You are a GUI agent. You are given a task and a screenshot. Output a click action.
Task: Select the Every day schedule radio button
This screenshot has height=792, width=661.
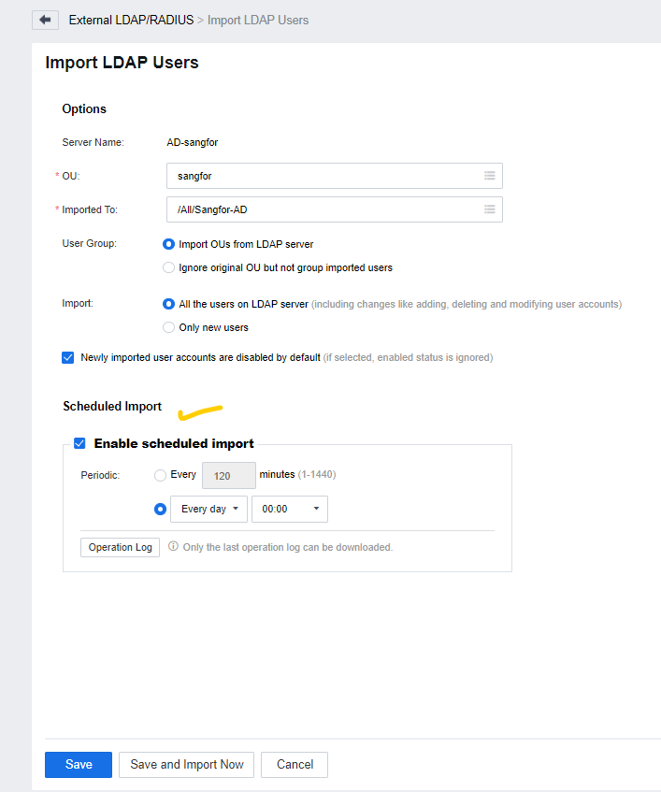160,509
